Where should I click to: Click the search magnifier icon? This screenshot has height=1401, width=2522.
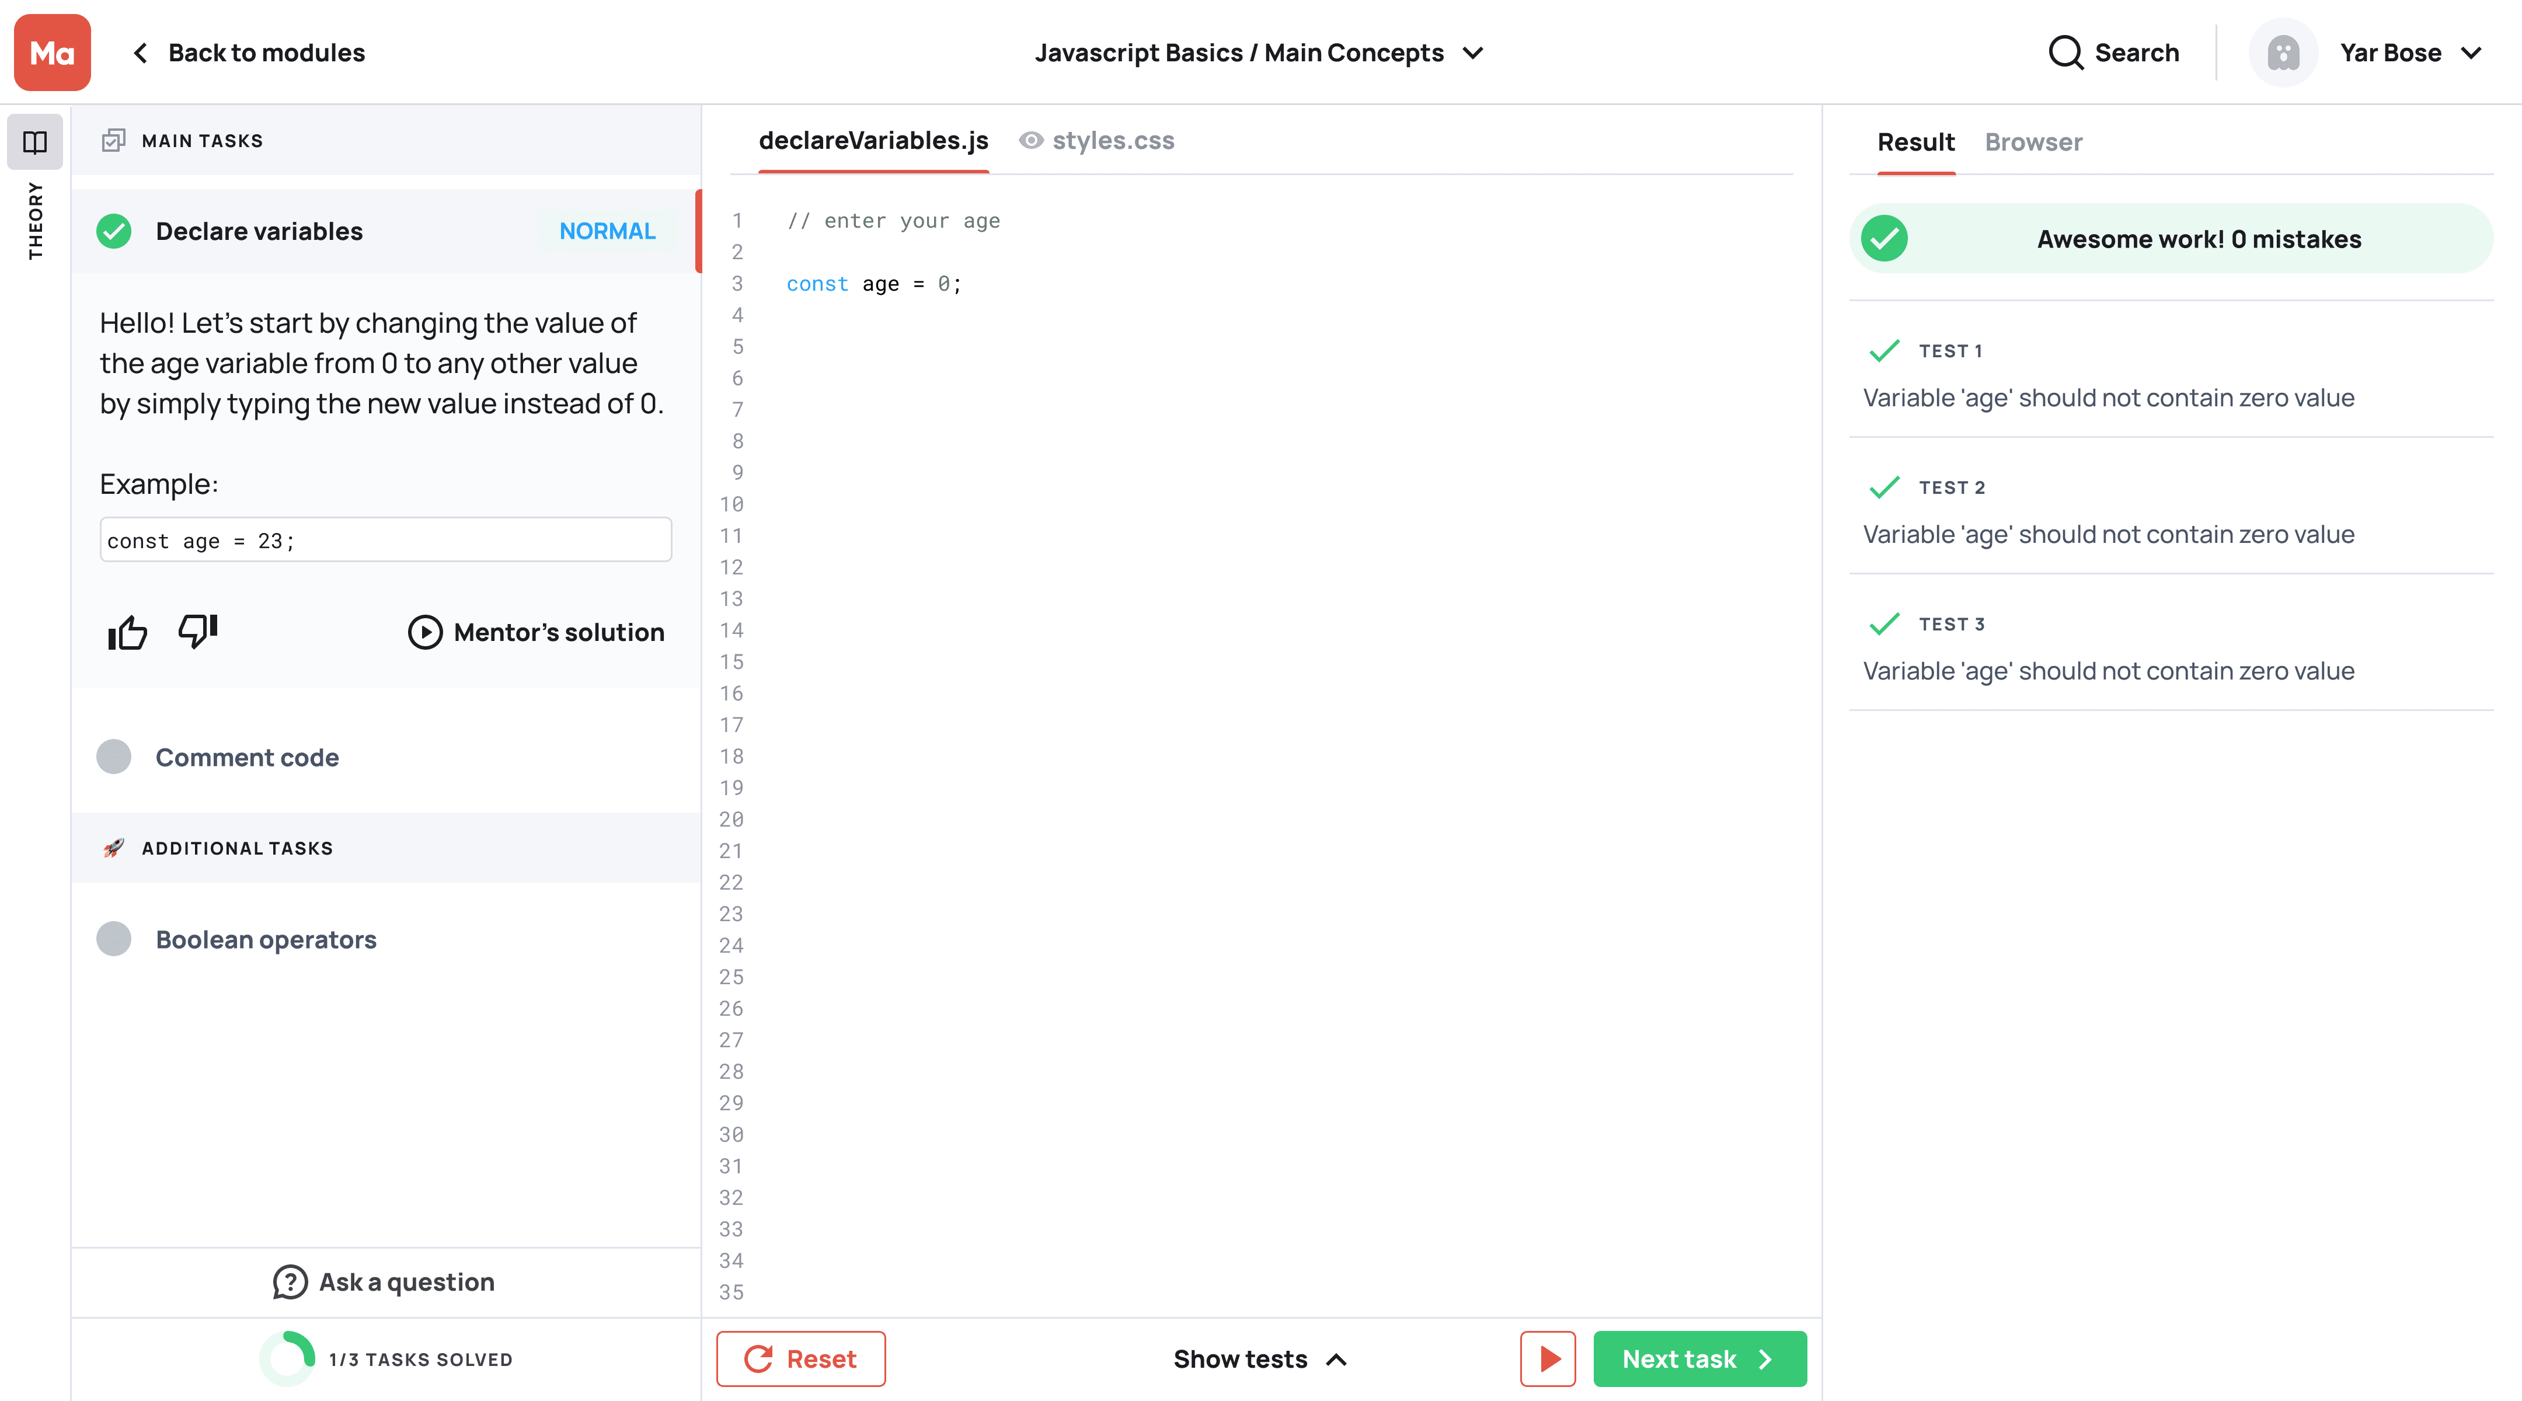pos(2065,53)
